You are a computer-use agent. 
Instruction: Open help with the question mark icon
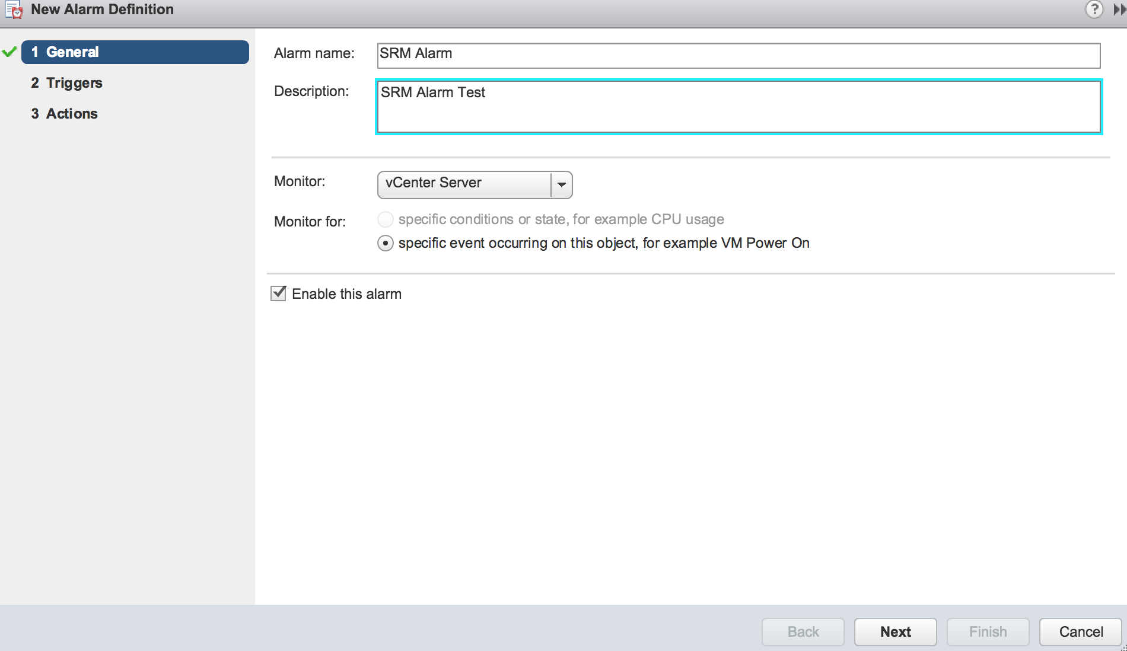pos(1094,9)
